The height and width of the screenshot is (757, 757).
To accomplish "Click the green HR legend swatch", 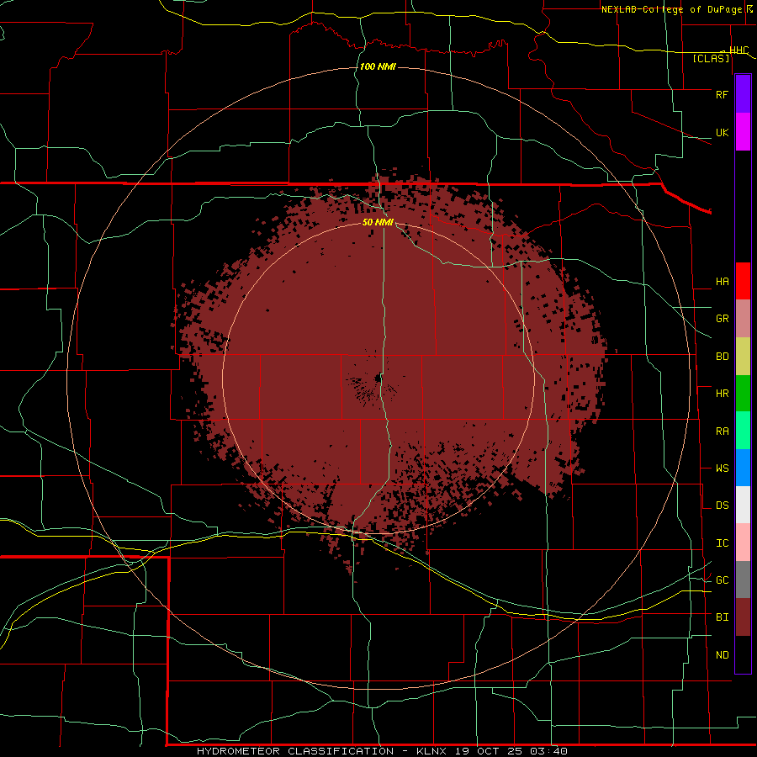I will [x=743, y=394].
